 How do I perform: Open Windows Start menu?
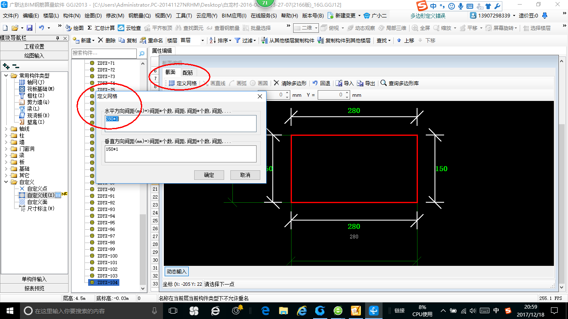(x=10, y=310)
